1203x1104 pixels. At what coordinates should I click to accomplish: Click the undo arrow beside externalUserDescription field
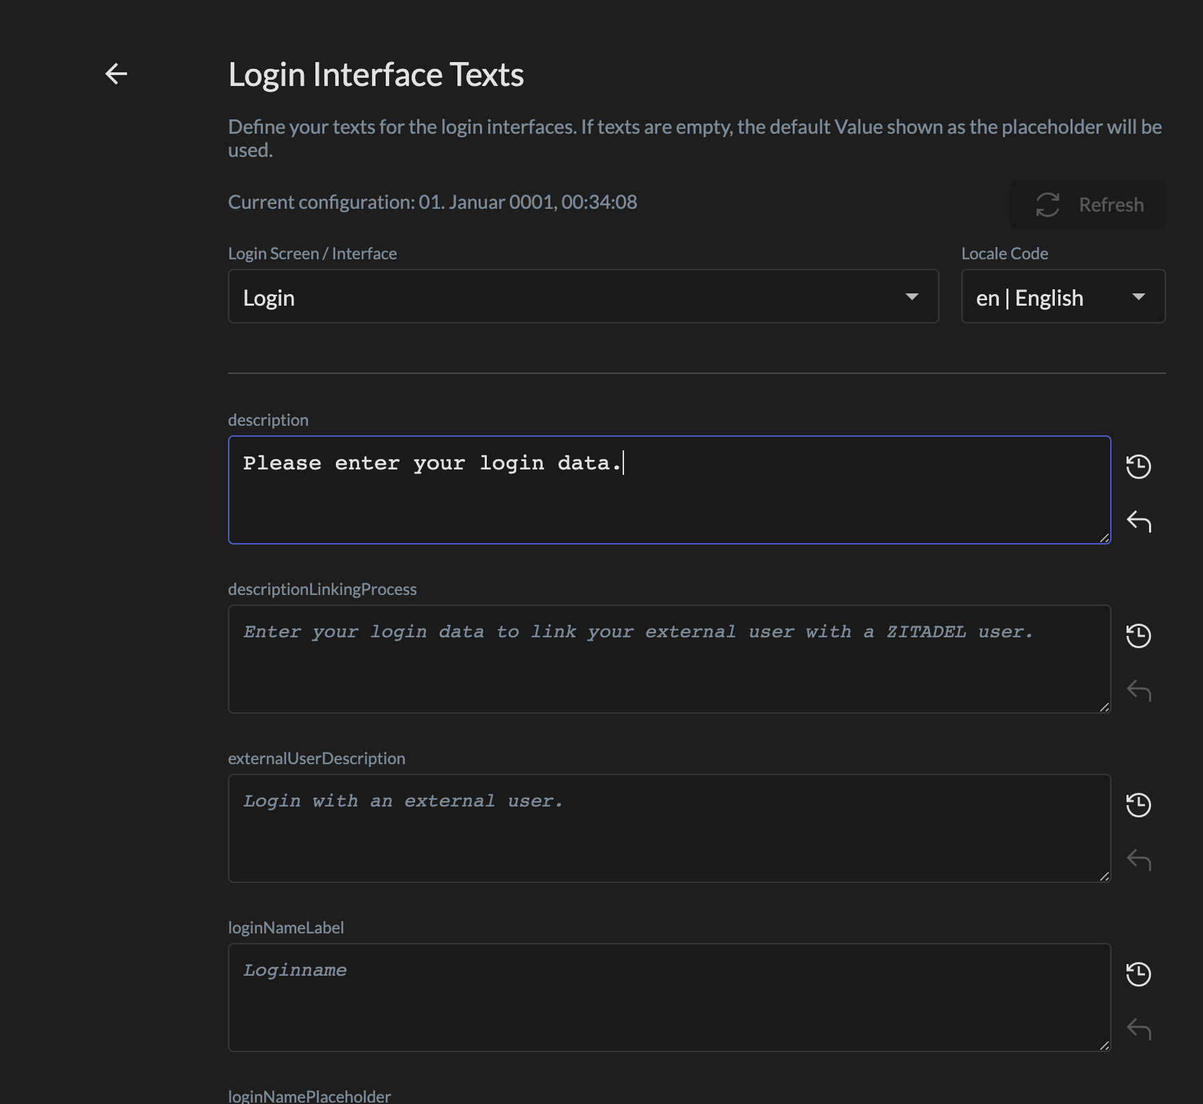pos(1138,860)
